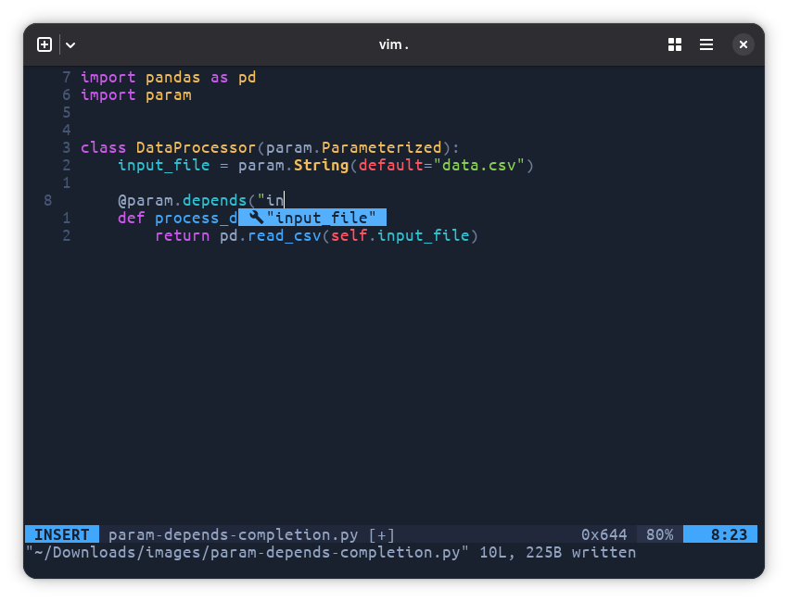The width and height of the screenshot is (788, 602).
Task: Click the 80% scroll position indicator
Action: [x=659, y=534]
